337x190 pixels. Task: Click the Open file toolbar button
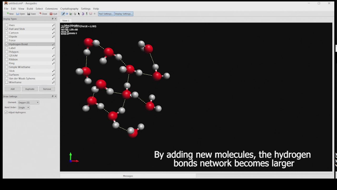click(21, 14)
